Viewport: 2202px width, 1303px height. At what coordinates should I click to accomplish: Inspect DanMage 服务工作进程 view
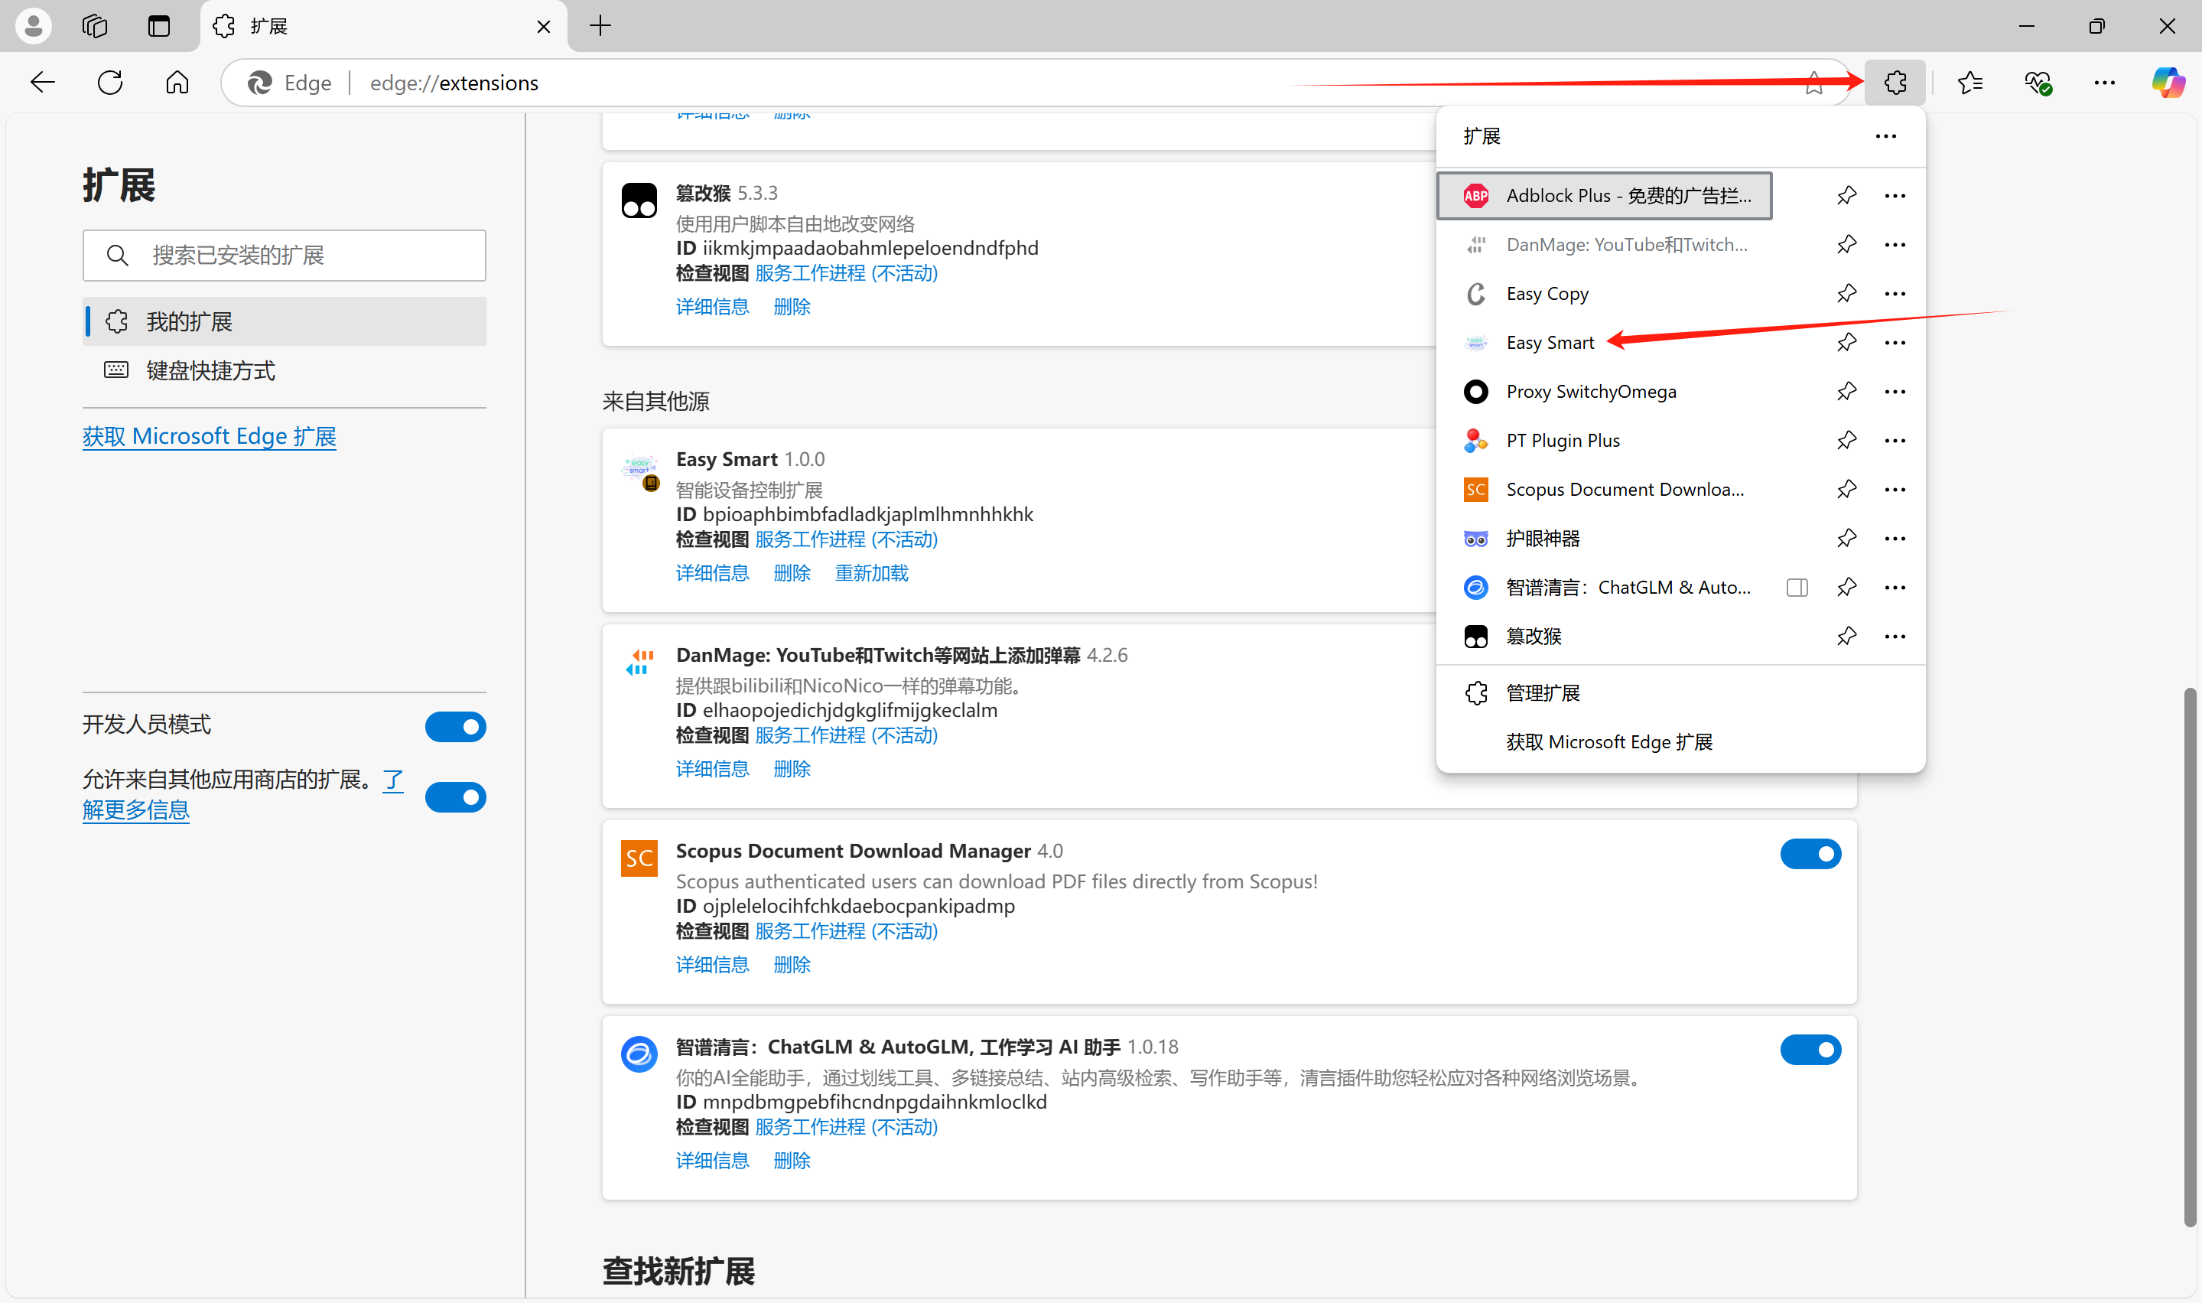846,735
